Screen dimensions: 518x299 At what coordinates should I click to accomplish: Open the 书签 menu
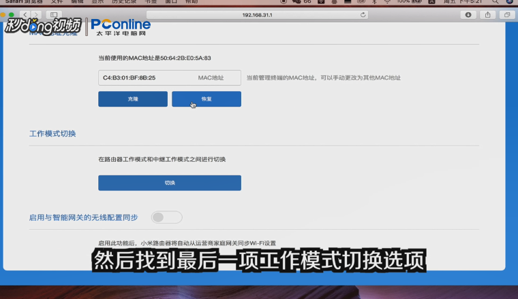coord(151,1)
